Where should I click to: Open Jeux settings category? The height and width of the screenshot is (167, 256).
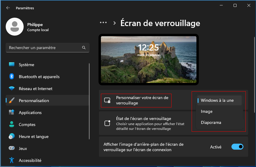pos(47,148)
